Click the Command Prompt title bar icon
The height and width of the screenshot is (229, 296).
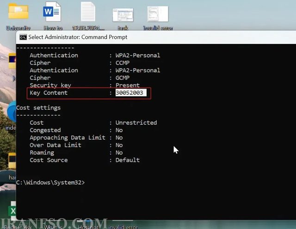point(23,37)
